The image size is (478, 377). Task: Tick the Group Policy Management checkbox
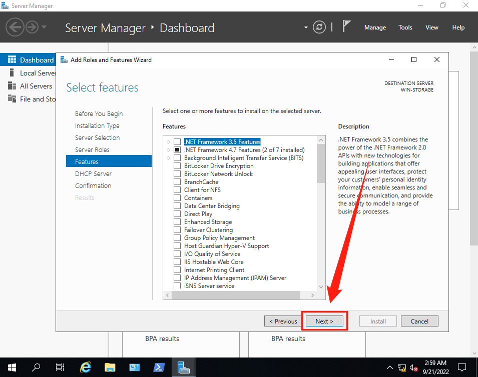click(177, 238)
